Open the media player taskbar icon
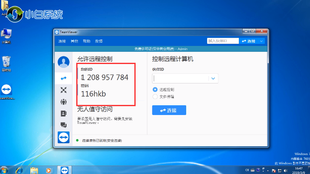310x174 pixels. (48, 170)
